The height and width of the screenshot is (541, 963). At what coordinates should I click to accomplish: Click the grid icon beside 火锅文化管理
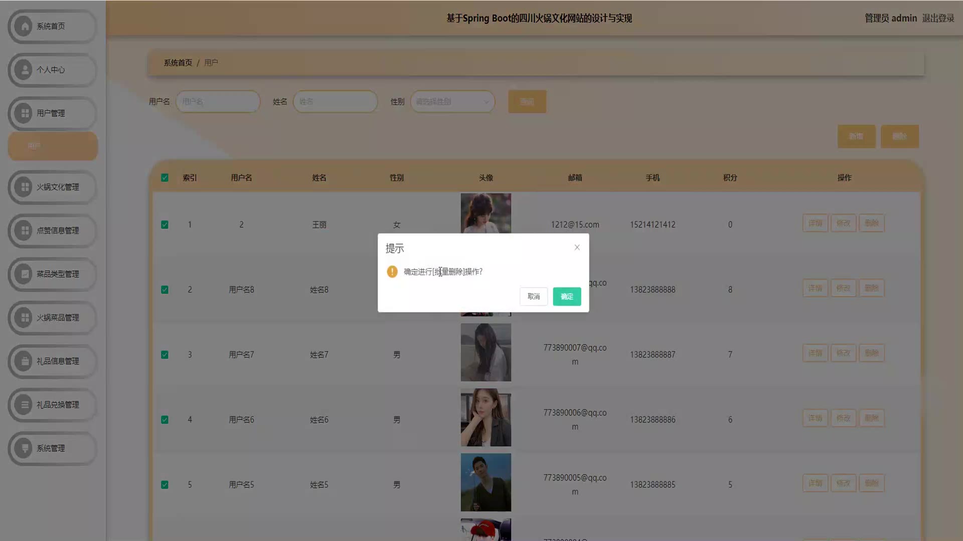tap(24, 187)
